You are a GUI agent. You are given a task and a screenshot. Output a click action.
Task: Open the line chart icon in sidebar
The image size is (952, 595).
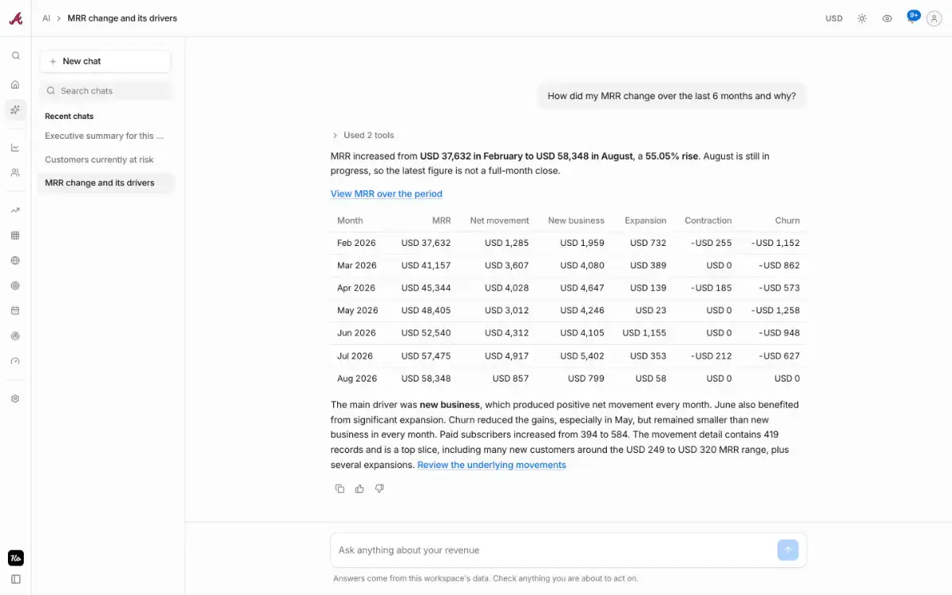point(15,148)
